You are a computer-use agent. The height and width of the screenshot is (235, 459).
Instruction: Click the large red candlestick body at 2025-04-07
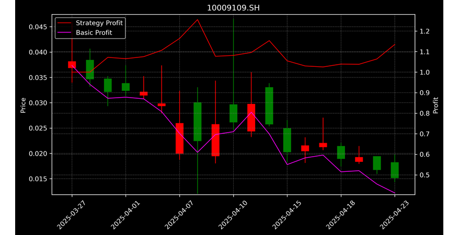[180, 138]
